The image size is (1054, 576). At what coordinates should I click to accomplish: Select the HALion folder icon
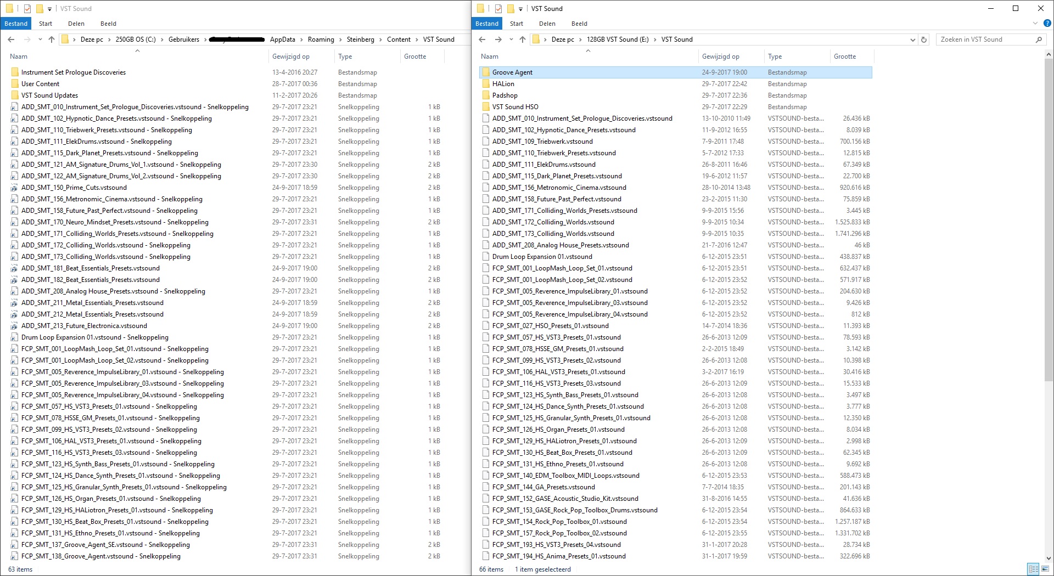pyautogui.click(x=486, y=84)
